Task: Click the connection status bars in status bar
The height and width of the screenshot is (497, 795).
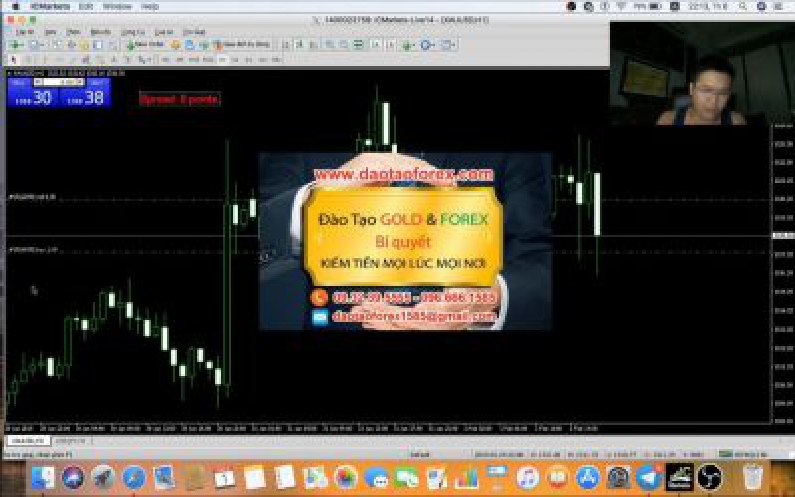Action: coord(727,455)
